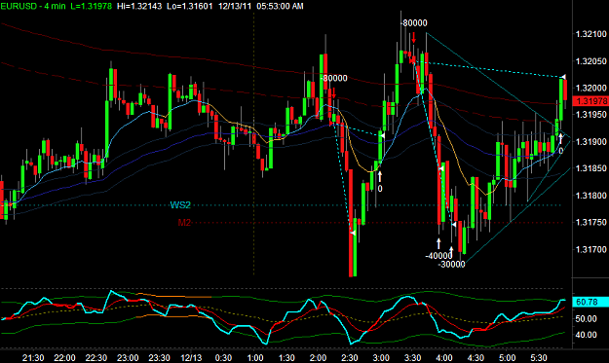Click the 1.31750 price axis label
The image size is (609, 363).
pyautogui.click(x=591, y=223)
